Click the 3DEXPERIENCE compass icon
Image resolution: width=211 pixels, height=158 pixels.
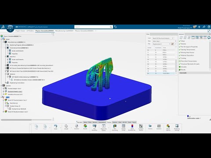click(x=10, y=28)
